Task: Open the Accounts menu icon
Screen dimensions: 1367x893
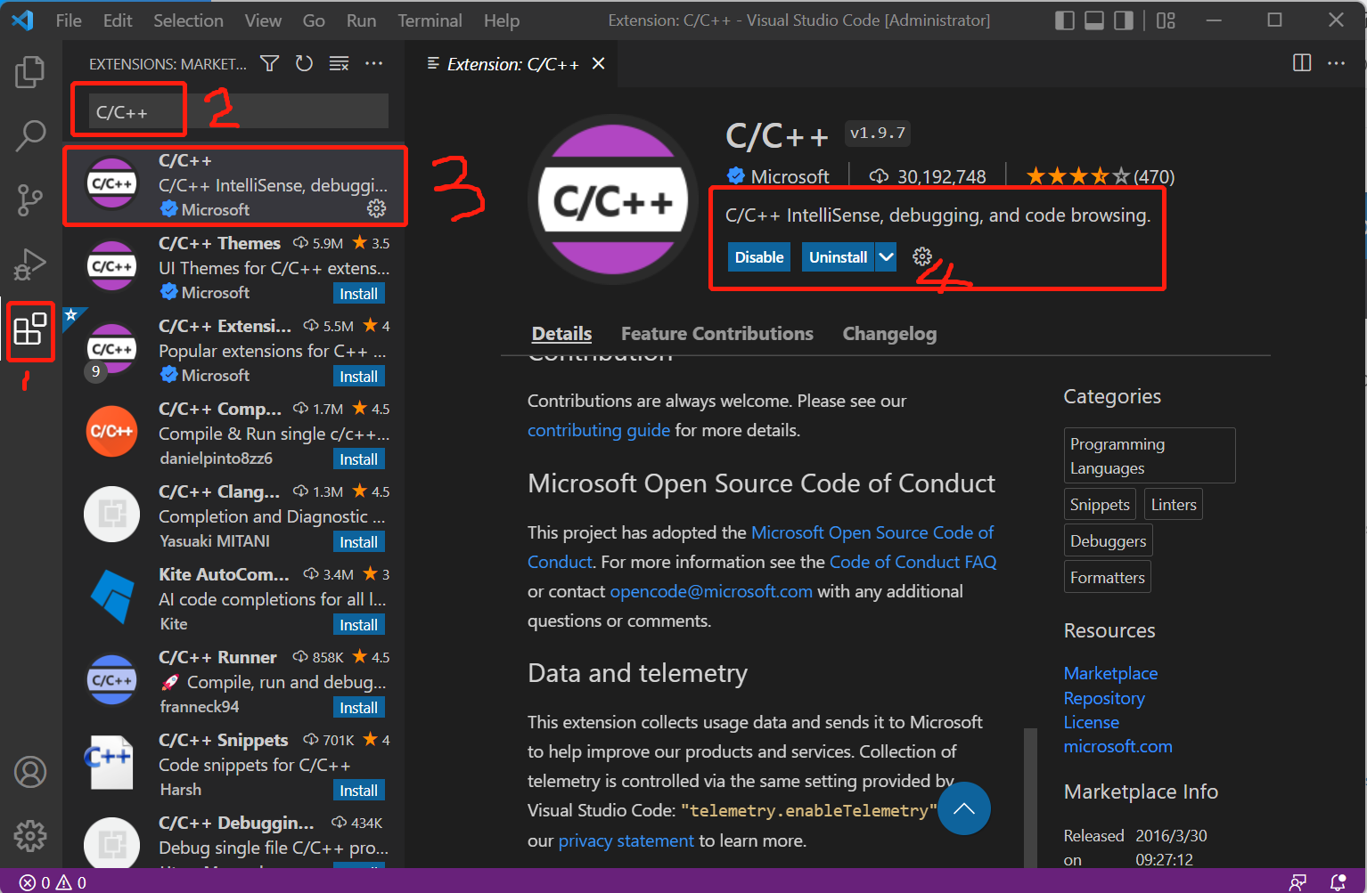Action: [x=30, y=772]
